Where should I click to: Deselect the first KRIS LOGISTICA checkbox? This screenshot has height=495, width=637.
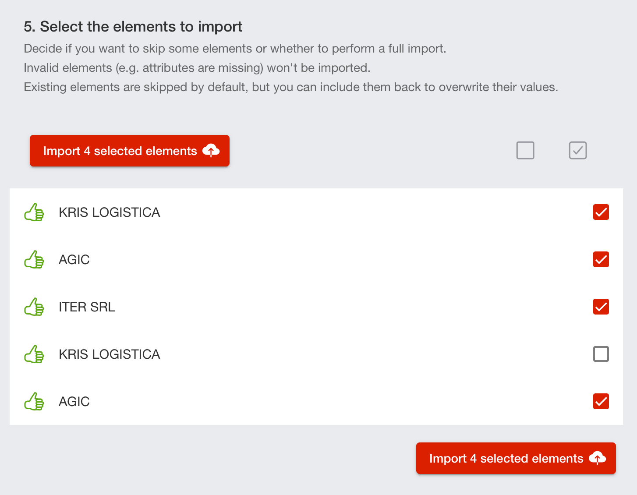pyautogui.click(x=601, y=212)
